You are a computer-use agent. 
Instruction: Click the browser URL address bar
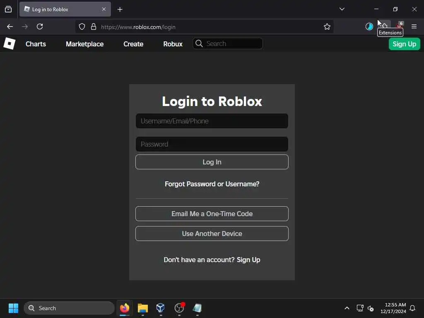[x=205, y=27]
